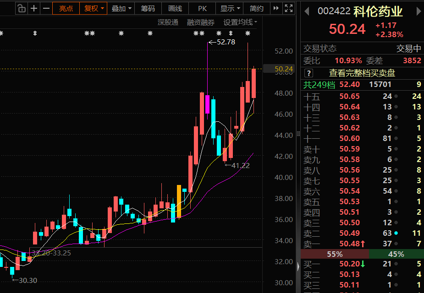Select the 卖十 price 50.59
Image resolution: width=424 pixels, height=293 pixels.
(x=350, y=149)
